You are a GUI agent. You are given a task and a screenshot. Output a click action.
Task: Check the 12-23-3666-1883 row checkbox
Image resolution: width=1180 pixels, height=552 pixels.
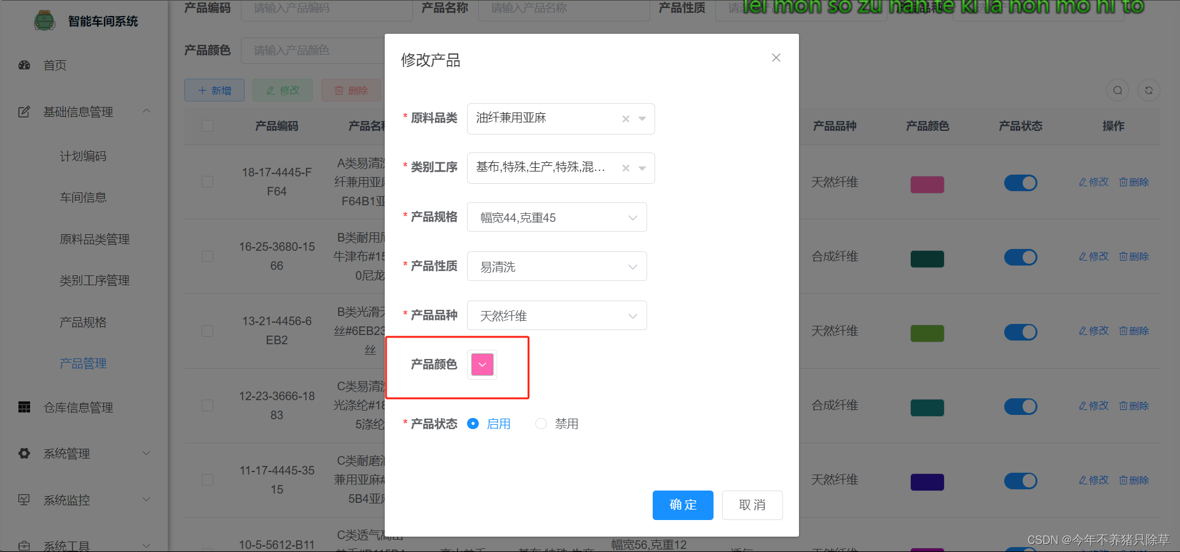tap(208, 406)
